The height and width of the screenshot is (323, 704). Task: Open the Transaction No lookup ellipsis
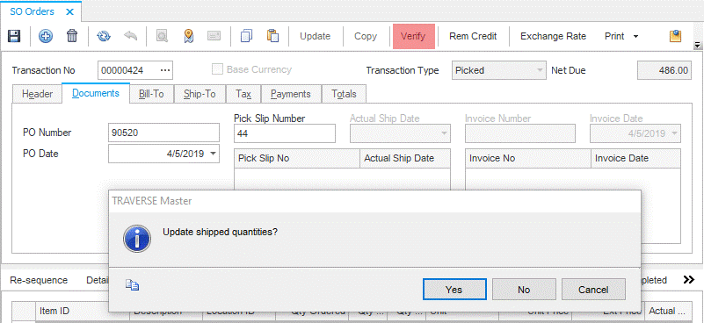click(165, 70)
